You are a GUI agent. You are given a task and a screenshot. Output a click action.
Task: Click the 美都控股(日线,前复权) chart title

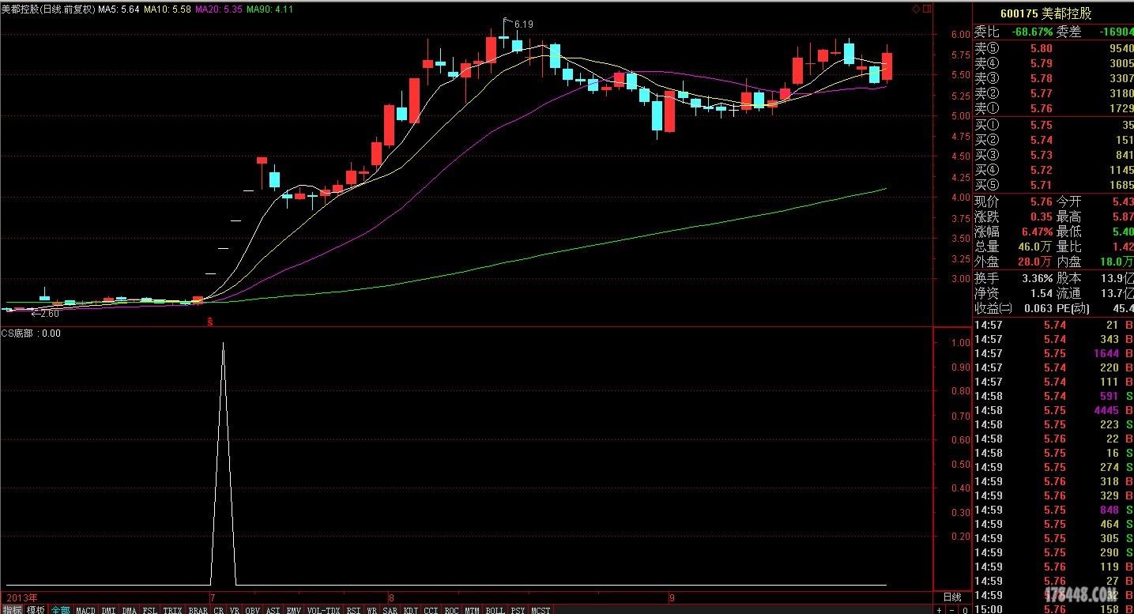[x=47, y=9]
